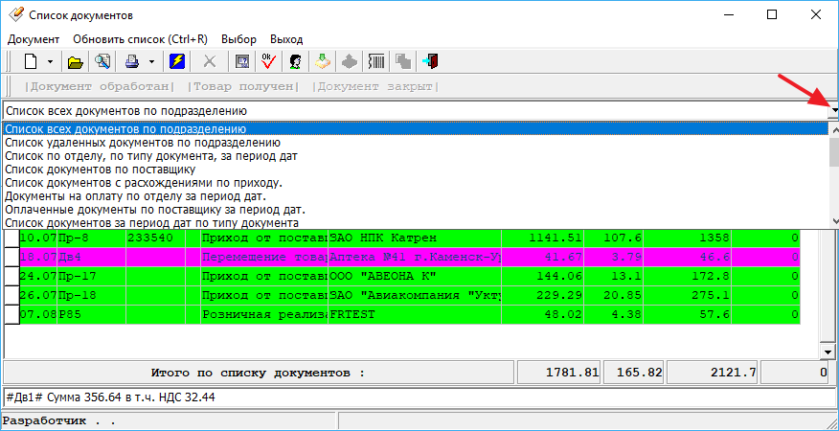This screenshot has height=431, width=839.
Task: Click the exit door icon
Action: tap(431, 61)
